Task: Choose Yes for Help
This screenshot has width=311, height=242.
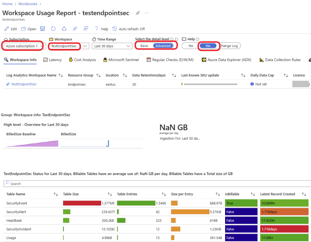Action: tap(190, 46)
